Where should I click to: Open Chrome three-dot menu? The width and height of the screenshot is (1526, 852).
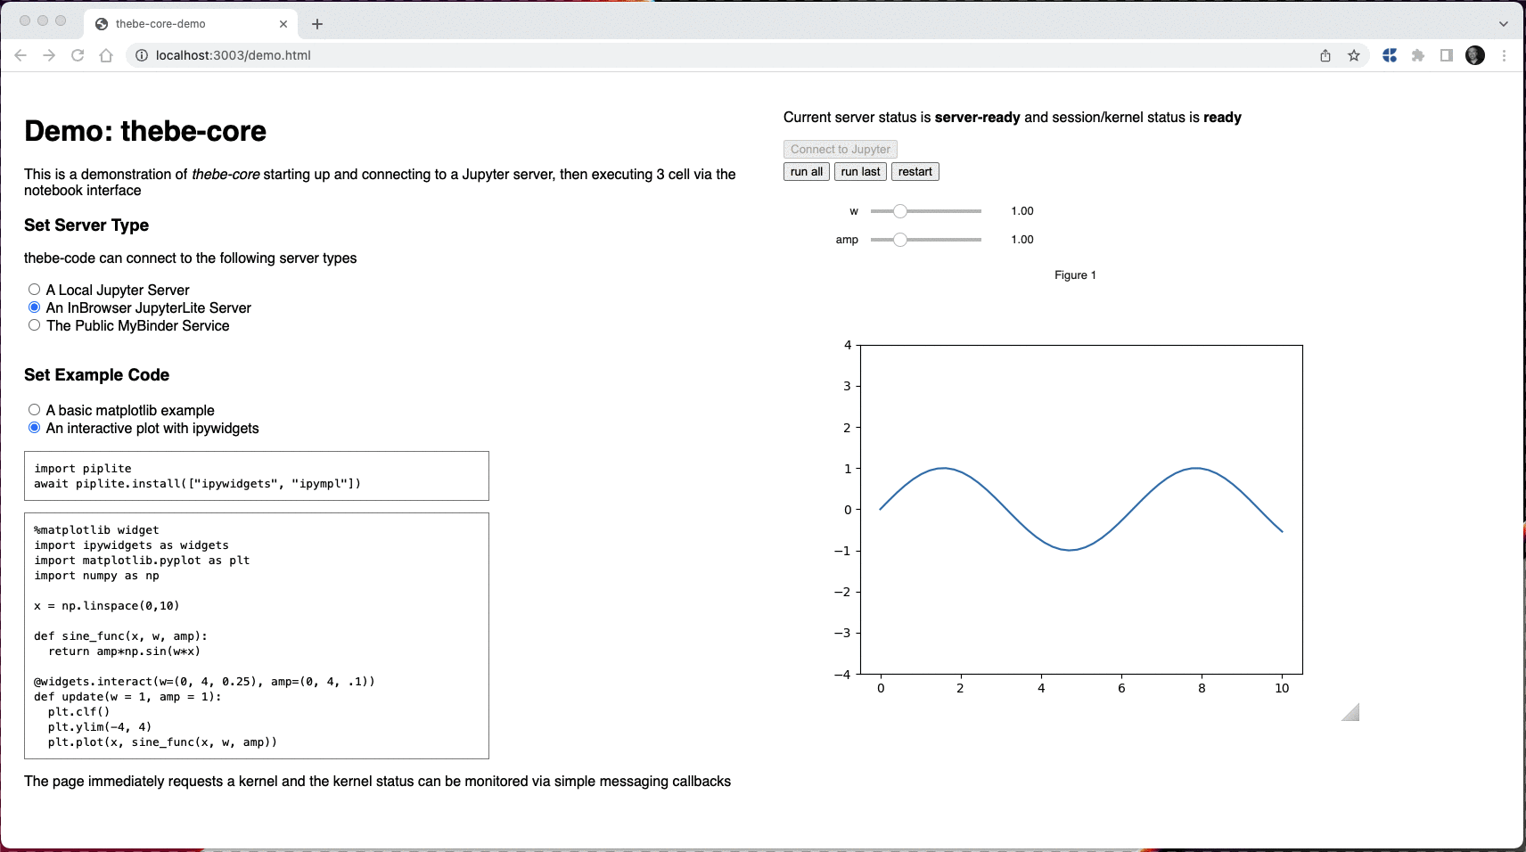(1504, 55)
